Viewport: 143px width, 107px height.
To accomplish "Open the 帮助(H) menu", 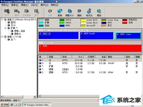I will click(x=54, y=5).
